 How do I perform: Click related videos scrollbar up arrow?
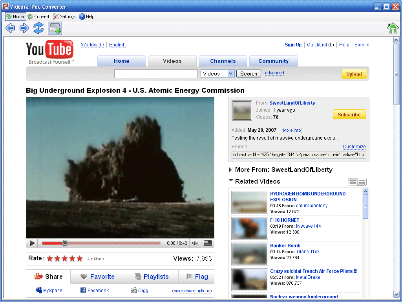366,192
